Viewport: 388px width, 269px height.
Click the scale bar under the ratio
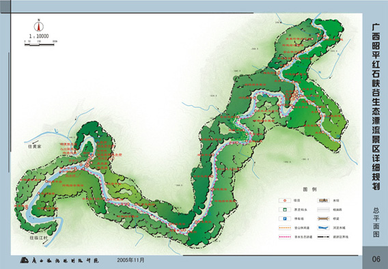[x=39, y=45]
